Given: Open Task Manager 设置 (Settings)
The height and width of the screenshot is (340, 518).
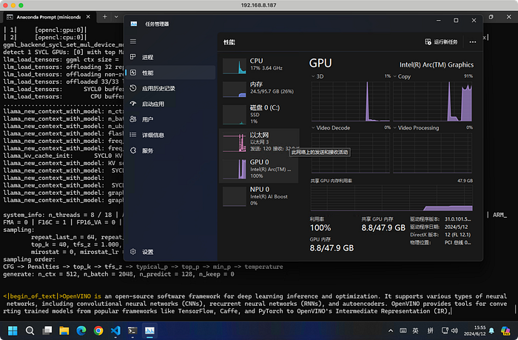Looking at the screenshot, I should [x=170, y=252].
